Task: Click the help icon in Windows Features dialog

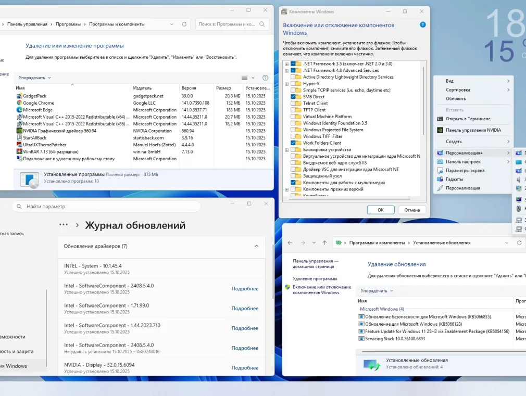Action: point(423,24)
